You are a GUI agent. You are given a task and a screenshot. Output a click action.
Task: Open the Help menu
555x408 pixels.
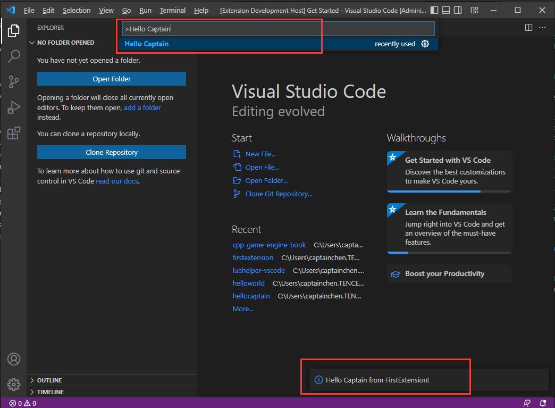pyautogui.click(x=201, y=10)
